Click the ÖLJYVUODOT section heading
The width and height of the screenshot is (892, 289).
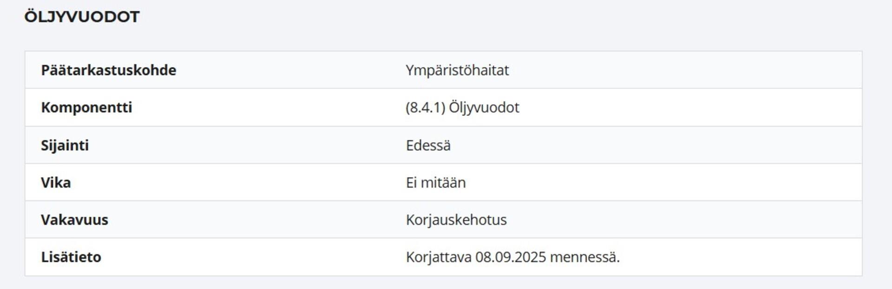(82, 17)
